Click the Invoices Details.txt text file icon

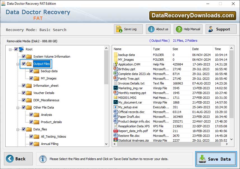tap(116, 83)
